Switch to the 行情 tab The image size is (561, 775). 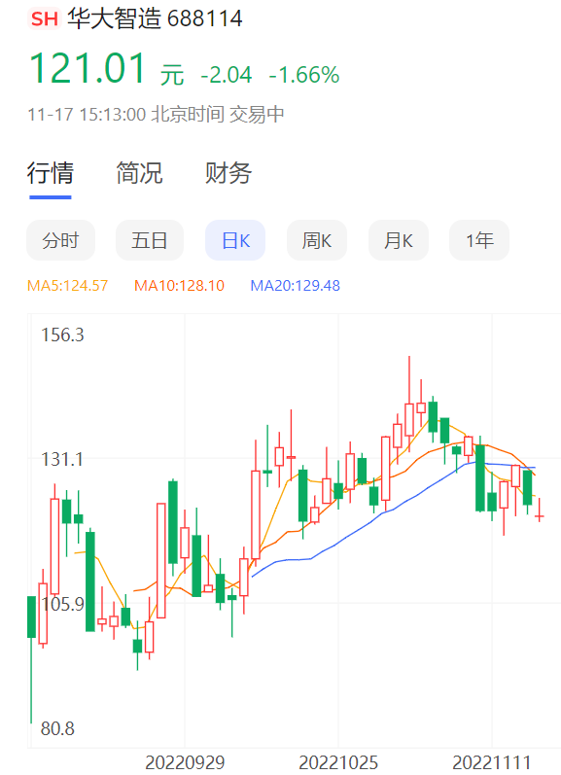pyautogui.click(x=51, y=172)
